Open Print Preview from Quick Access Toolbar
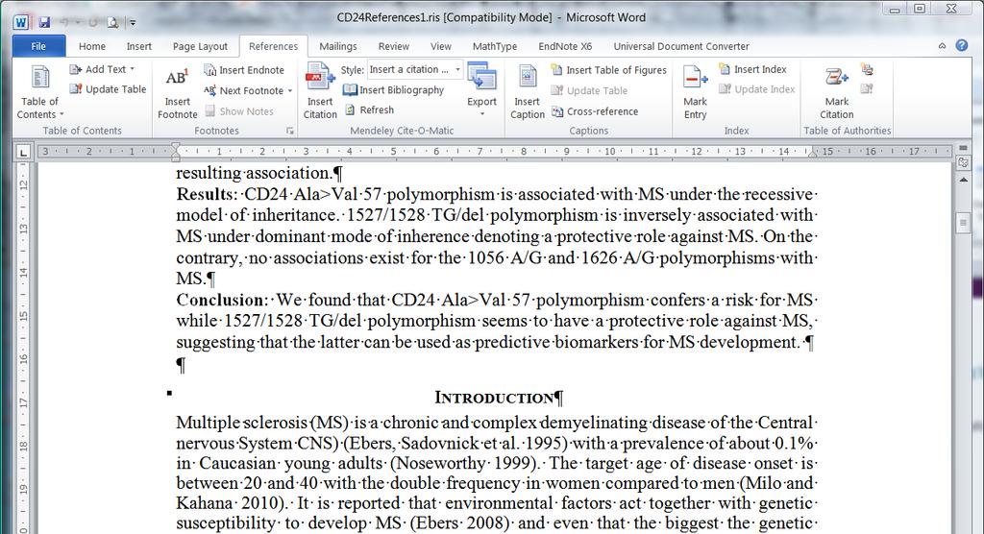 [113, 23]
